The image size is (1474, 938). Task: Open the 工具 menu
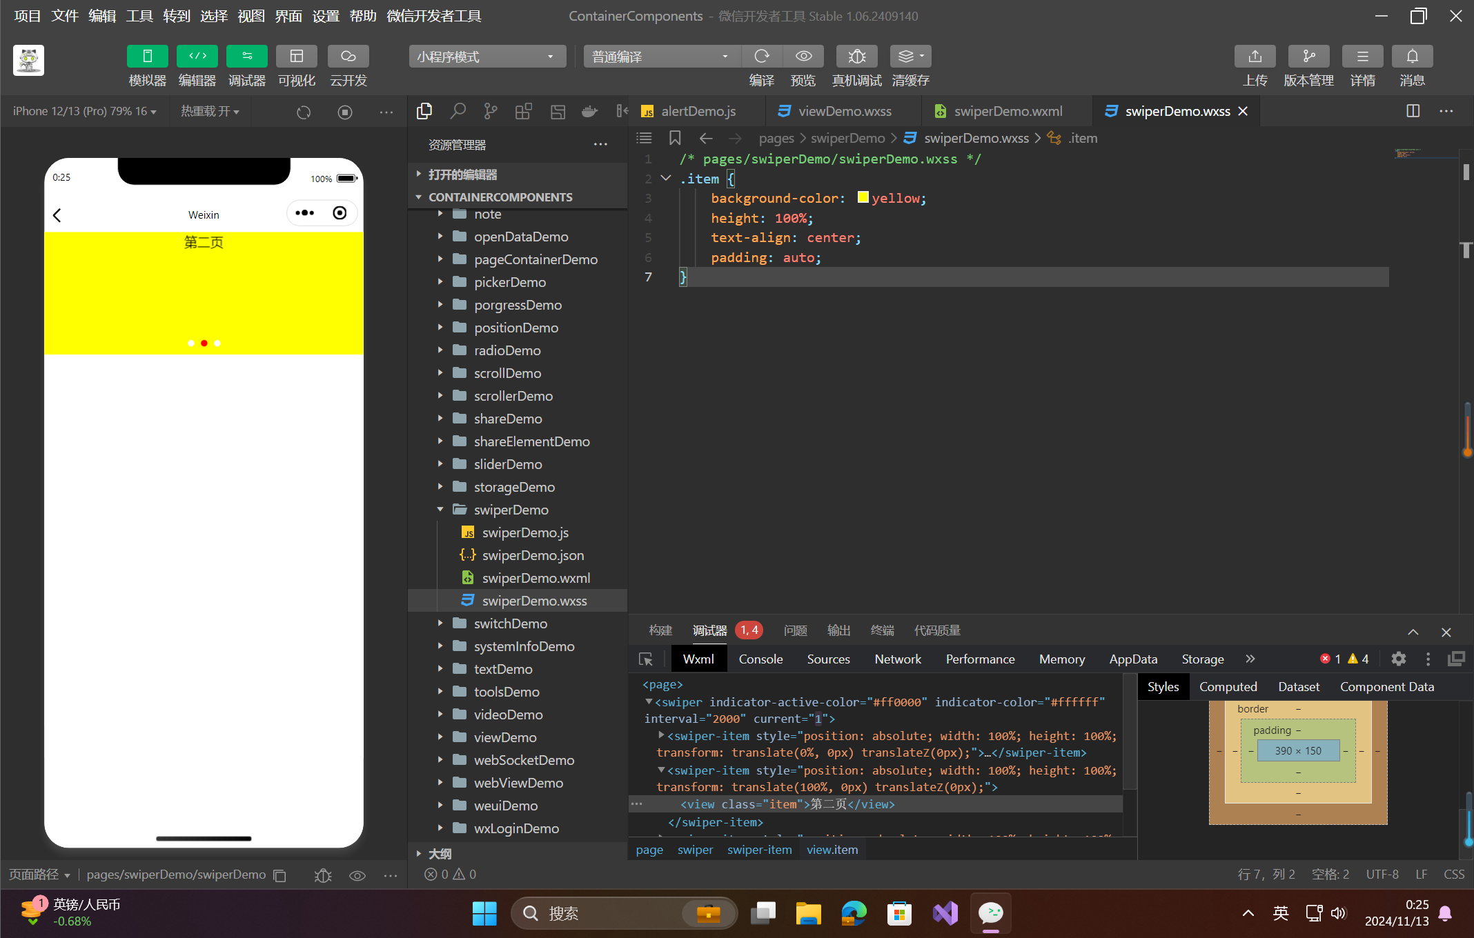point(139,15)
